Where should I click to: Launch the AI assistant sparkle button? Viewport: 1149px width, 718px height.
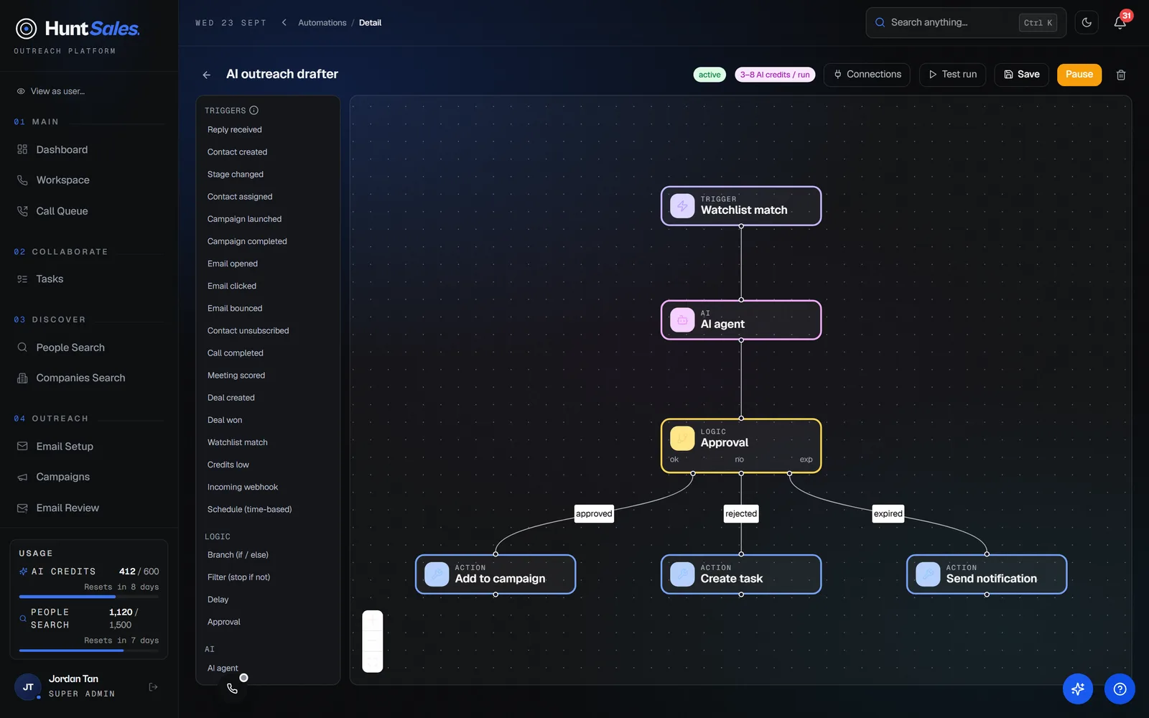(1078, 689)
